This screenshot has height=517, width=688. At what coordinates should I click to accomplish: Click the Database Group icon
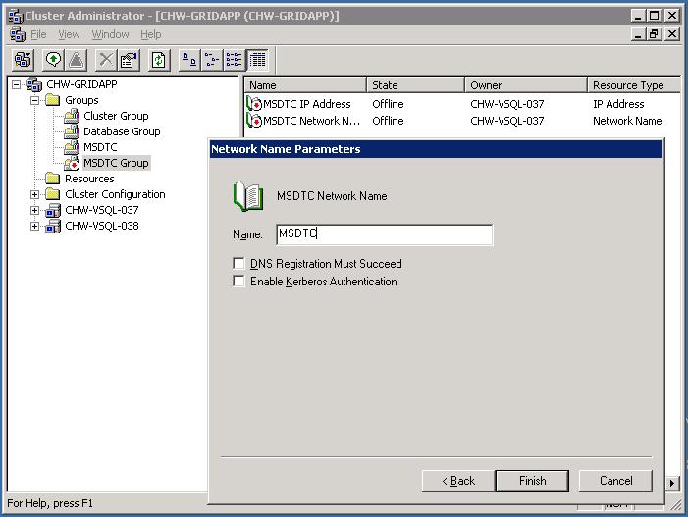click(72, 131)
